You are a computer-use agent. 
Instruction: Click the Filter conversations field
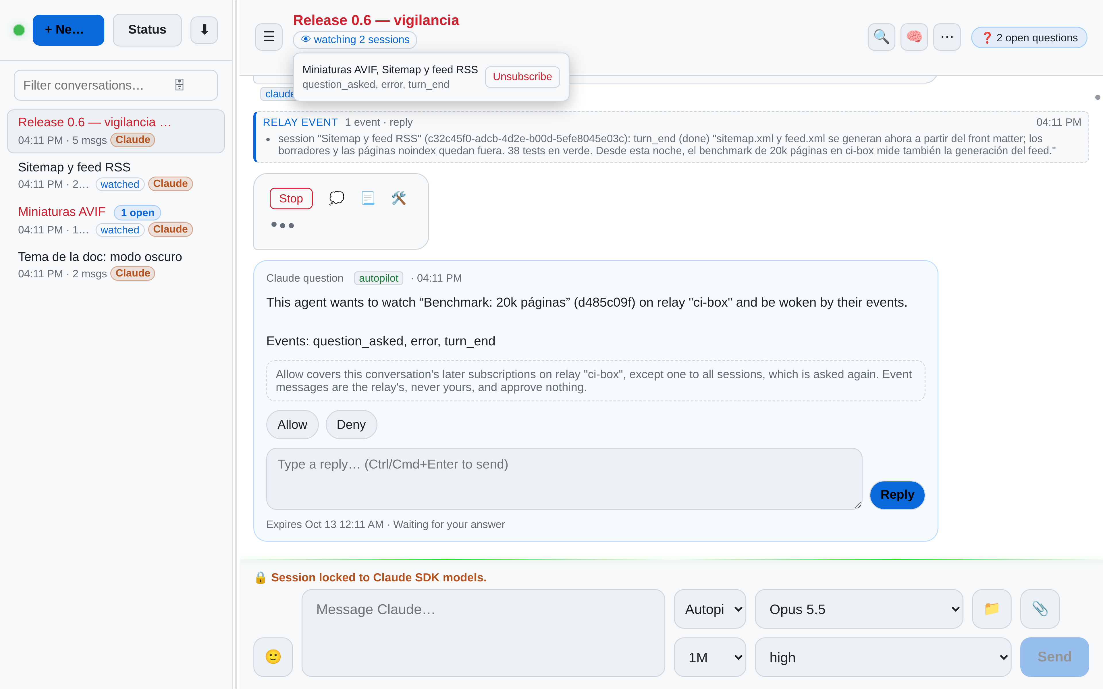tap(116, 85)
